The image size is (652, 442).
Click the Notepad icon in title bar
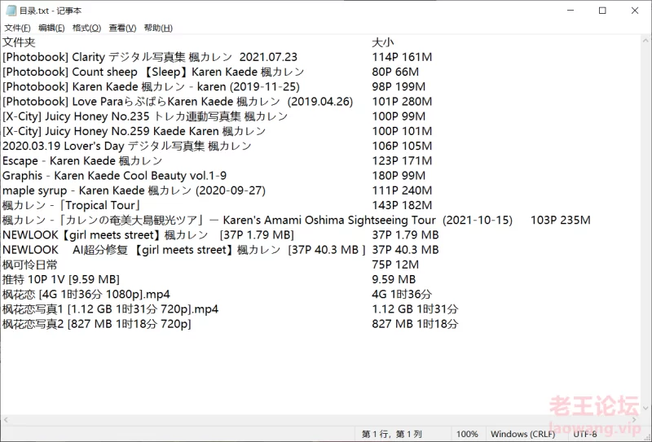pyautogui.click(x=11, y=11)
